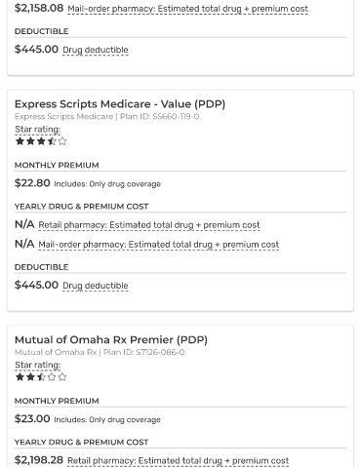Click Mail-order pharmacy link next to $2,158.08
Image resolution: width=361 pixels, height=468 pixels.
tap(187, 9)
